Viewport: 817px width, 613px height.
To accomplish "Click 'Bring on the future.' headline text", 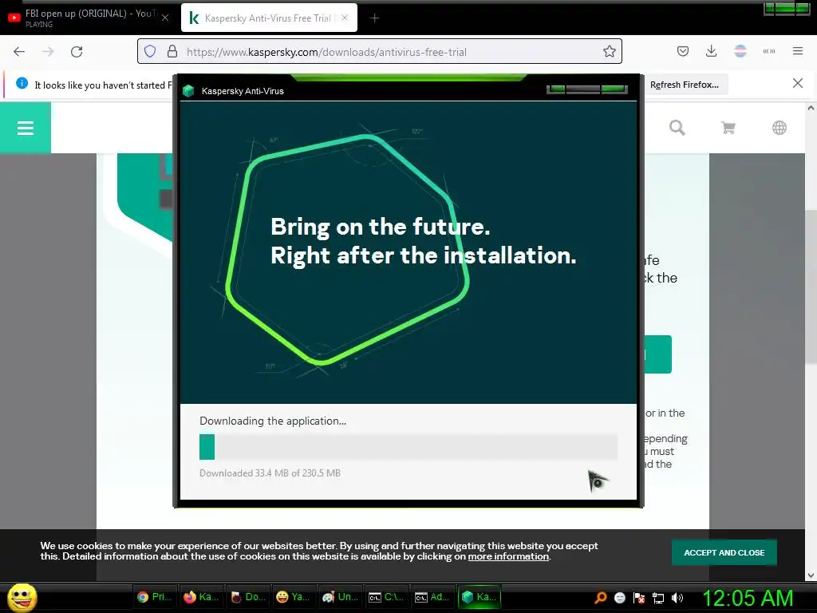I will [x=381, y=227].
